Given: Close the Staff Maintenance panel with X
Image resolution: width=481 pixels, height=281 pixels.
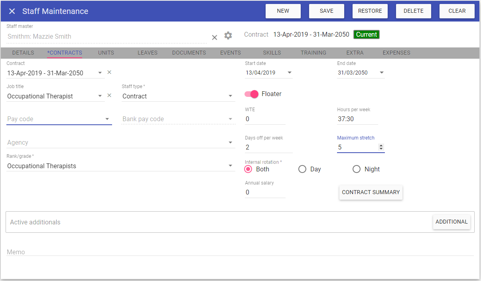Looking at the screenshot, I should (x=12, y=11).
